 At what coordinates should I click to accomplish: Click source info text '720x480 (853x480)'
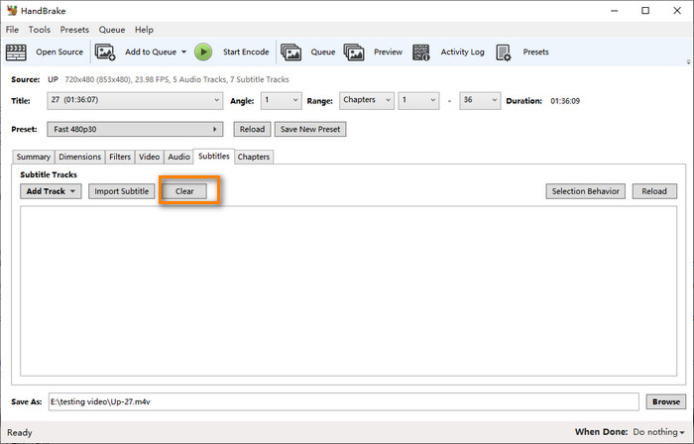[x=97, y=79]
